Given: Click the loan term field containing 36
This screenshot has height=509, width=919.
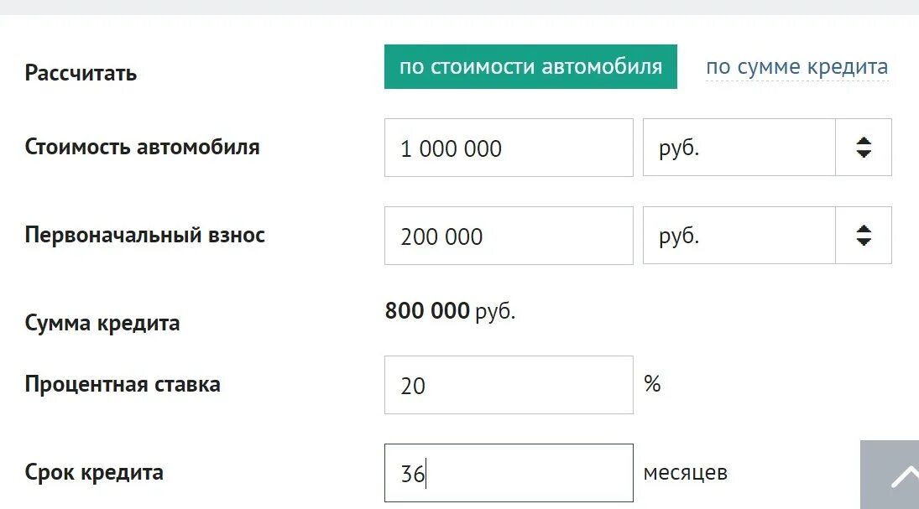Looking at the screenshot, I should 509,473.
